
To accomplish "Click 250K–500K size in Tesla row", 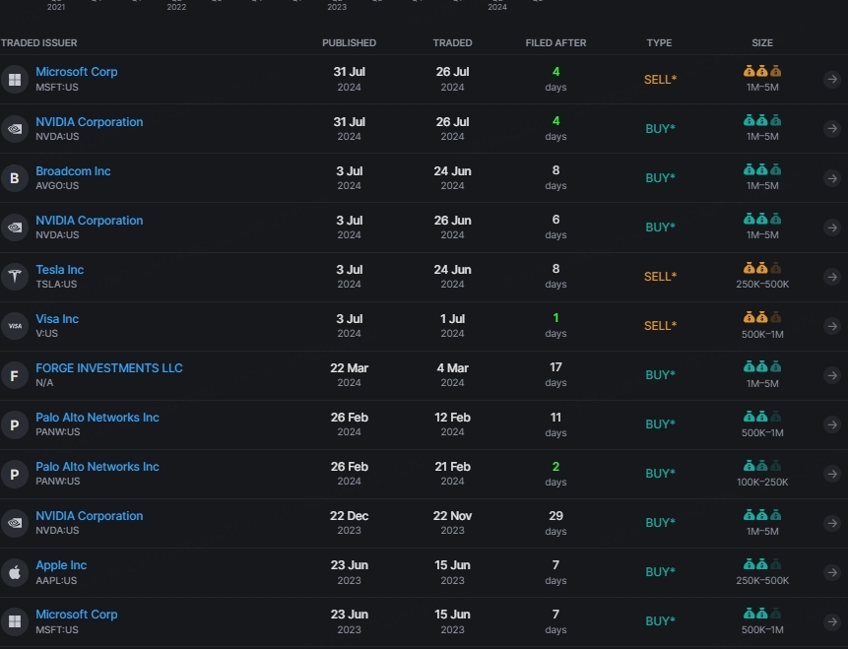I will point(762,284).
